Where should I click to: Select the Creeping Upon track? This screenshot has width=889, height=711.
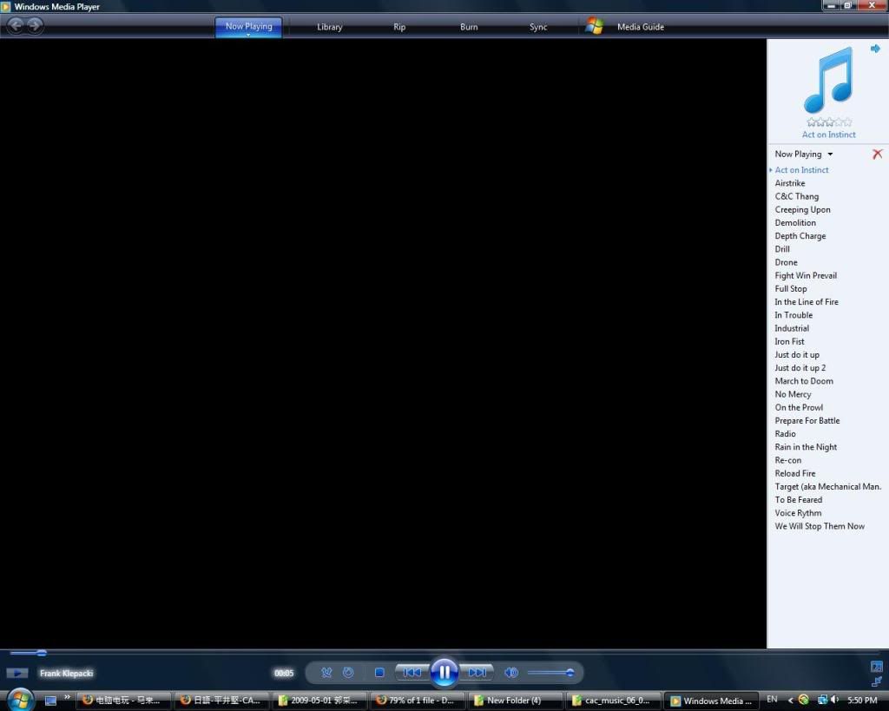(x=802, y=210)
